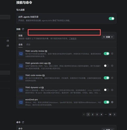127x130 pixels.
Task: Click the TRAE-security-review skill book icon
Action: click(21, 54)
